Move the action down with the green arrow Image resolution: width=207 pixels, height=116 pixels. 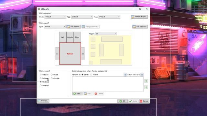tap(146, 87)
